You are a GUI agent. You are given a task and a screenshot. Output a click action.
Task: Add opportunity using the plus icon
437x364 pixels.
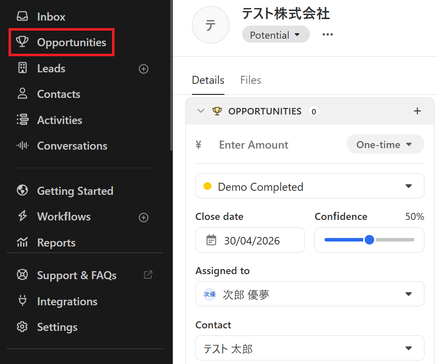click(417, 111)
